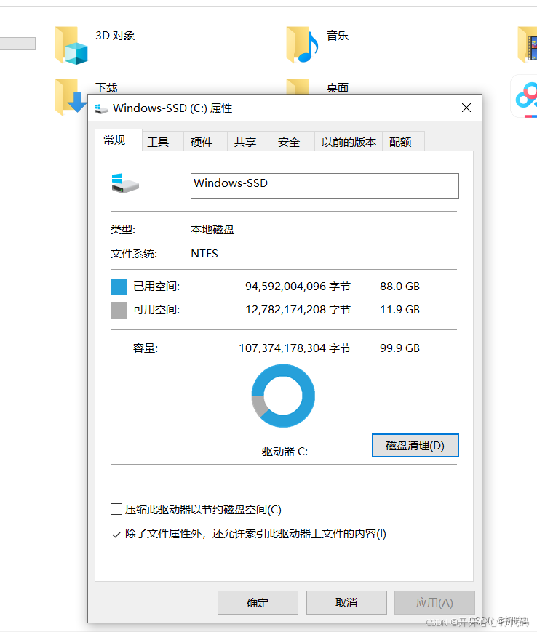Viewport: 537px width, 632px height.
Task: Enable 压缩此驱动器以节约磁盘空间 checkbox
Action: [x=116, y=509]
